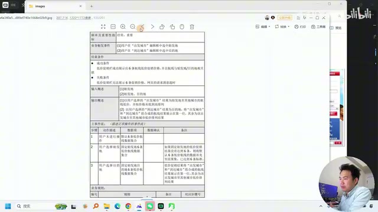
Task: Open the orange magnifier app in taskbar
Action: 96,206
